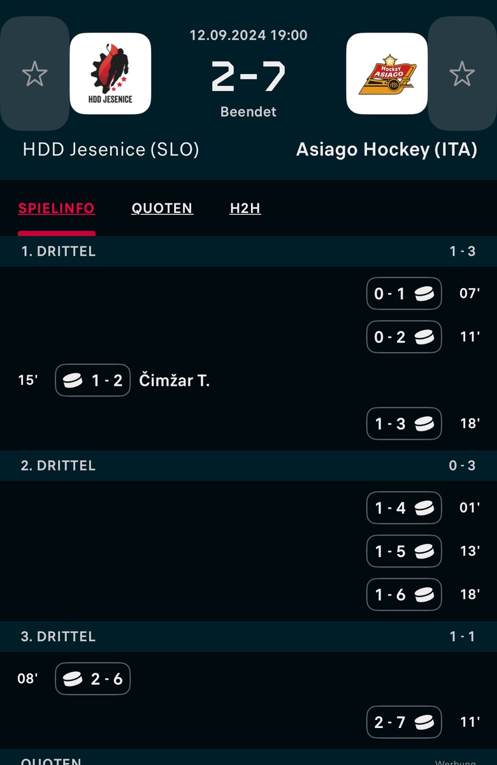Select the 1 - 4 goal puck badge
This screenshot has height=765, width=497.
pos(404,508)
